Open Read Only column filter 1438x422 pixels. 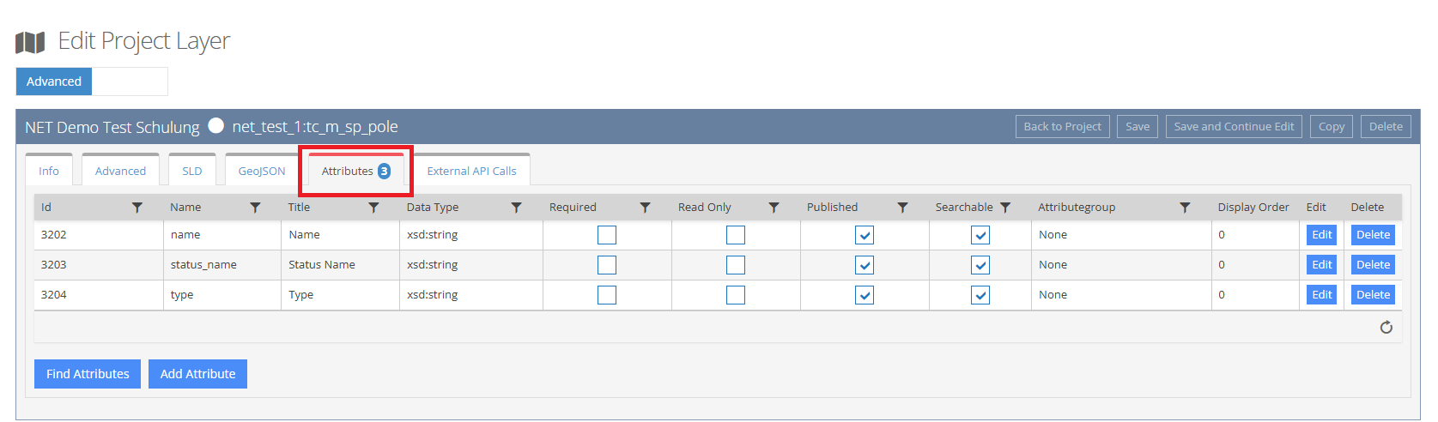click(774, 208)
